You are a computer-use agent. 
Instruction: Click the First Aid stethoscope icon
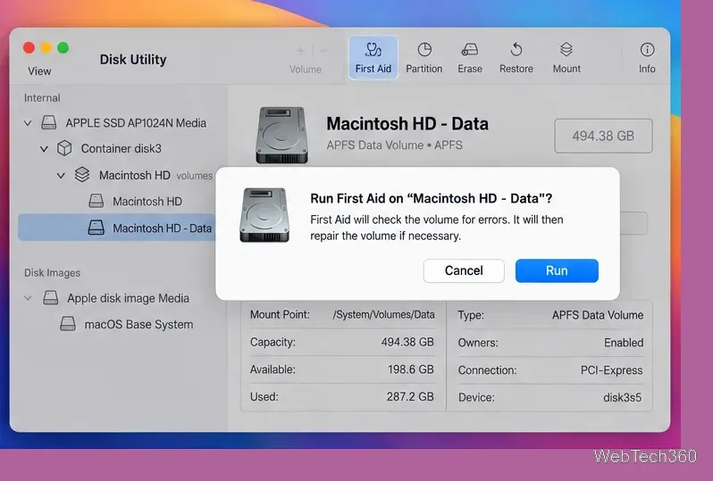tap(373, 49)
